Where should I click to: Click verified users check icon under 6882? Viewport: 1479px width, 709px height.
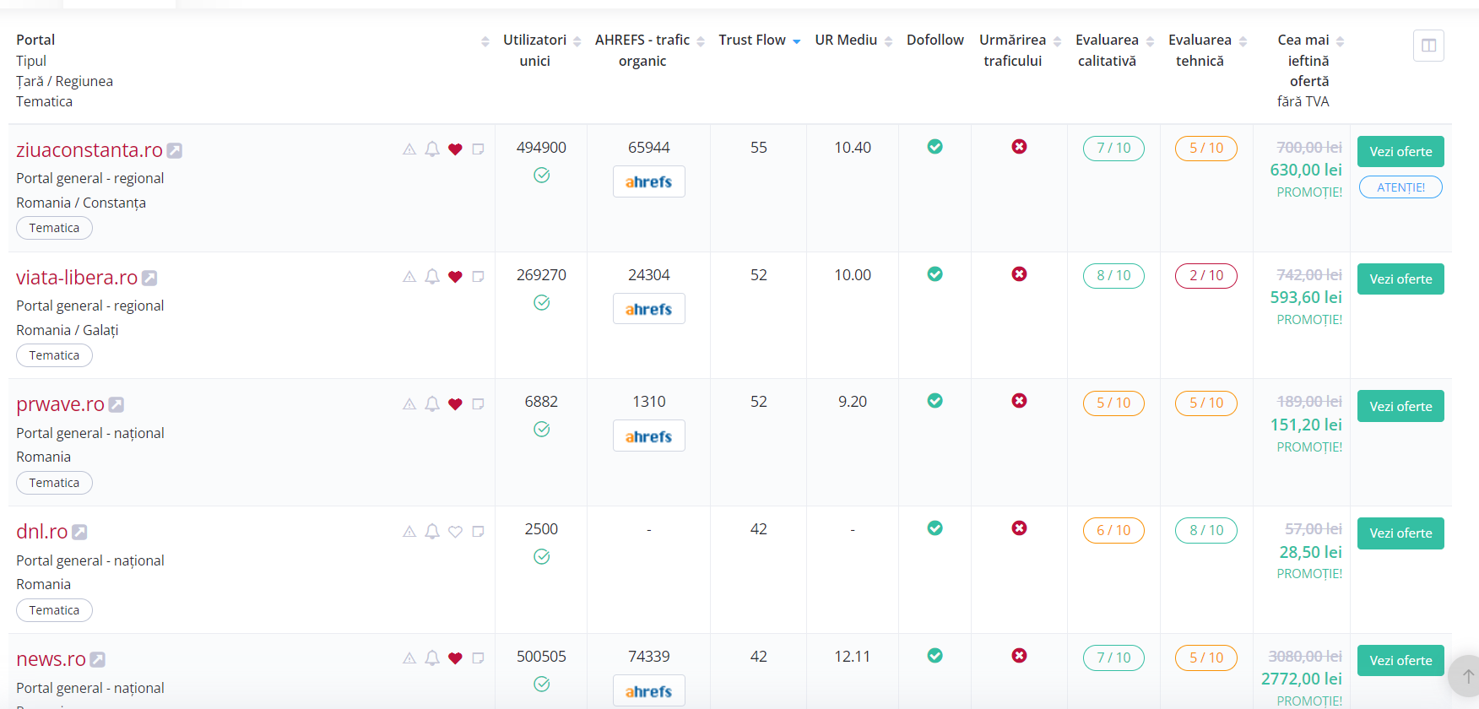click(x=542, y=430)
